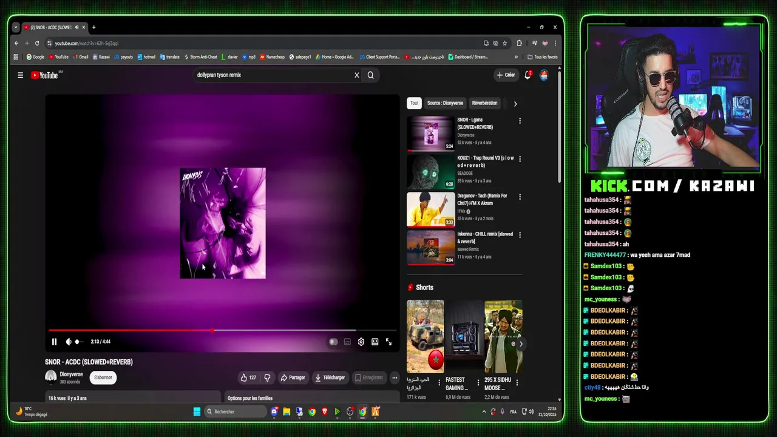
Task: Select the Source : Dionyverse chip
Action: (445, 103)
